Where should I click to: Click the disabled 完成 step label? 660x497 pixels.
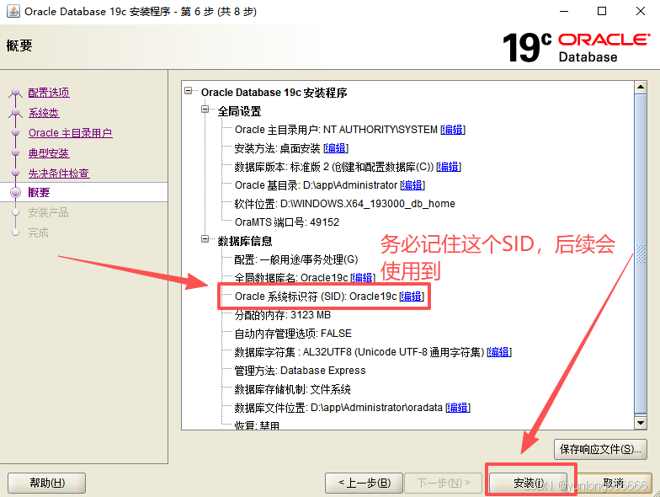39,232
